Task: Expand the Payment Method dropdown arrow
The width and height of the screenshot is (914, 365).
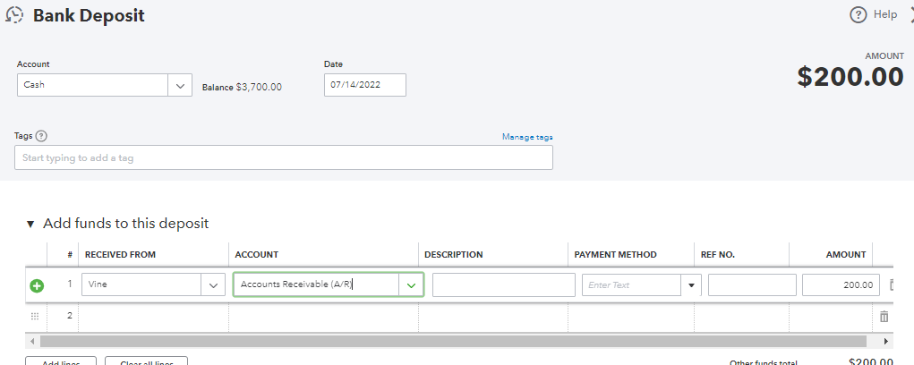Action: pos(690,285)
